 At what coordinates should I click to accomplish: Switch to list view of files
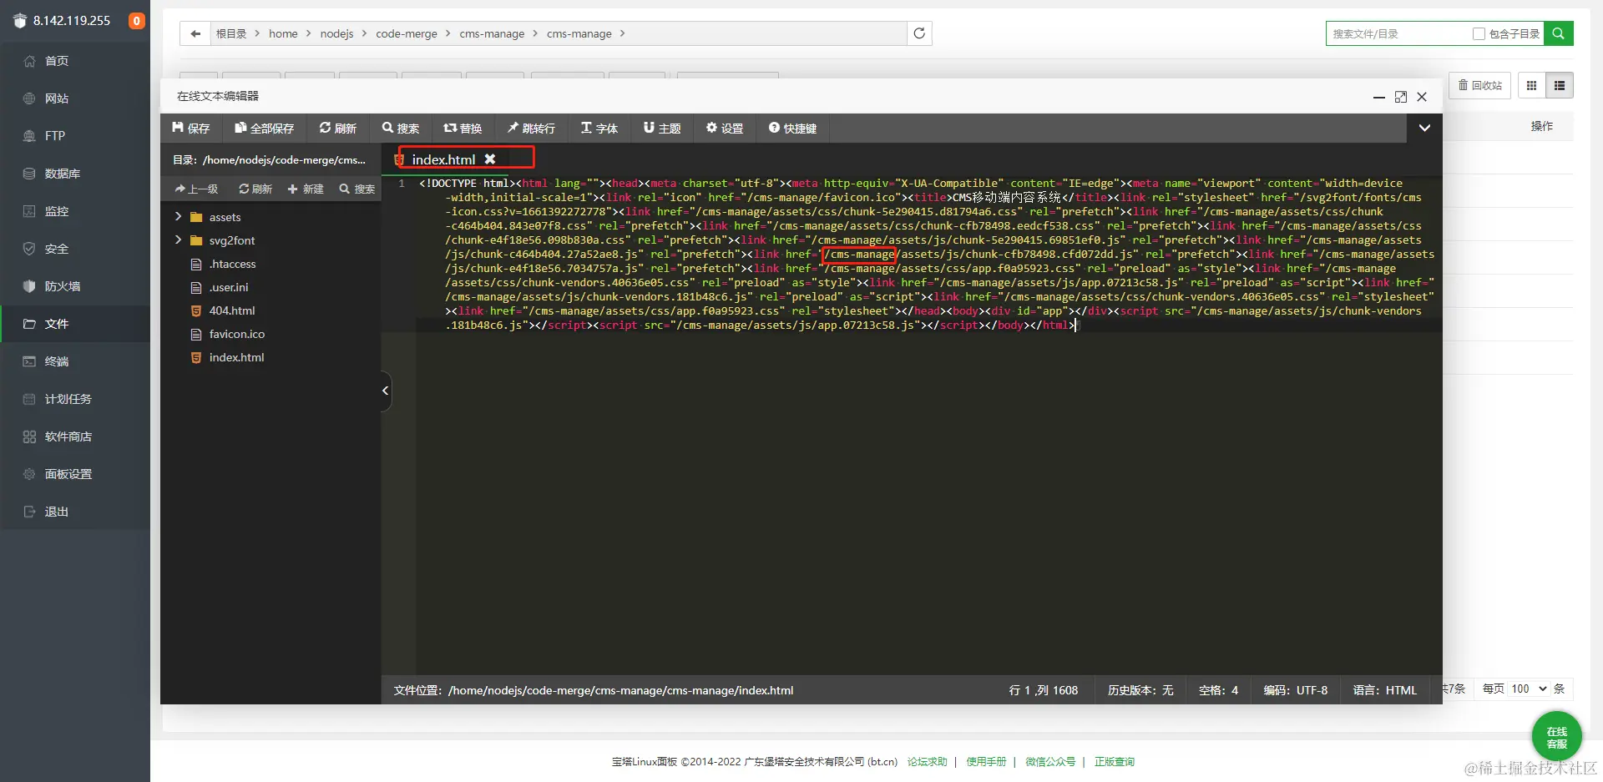click(x=1560, y=85)
